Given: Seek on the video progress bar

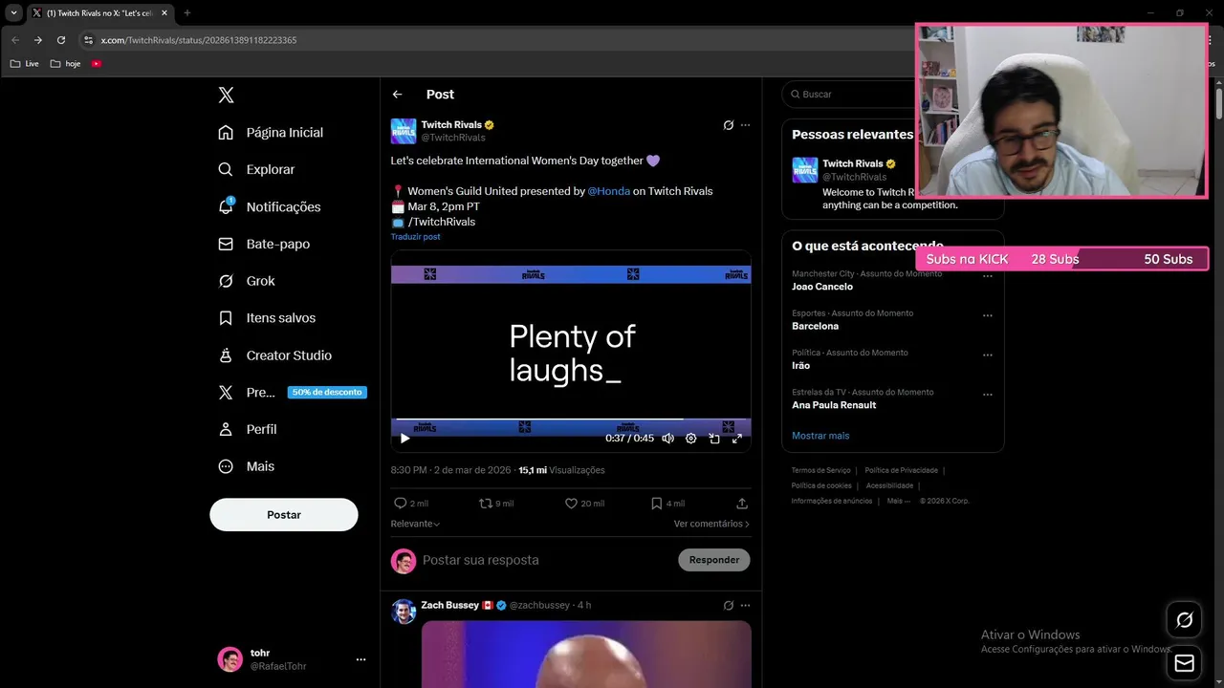Looking at the screenshot, I should click(x=571, y=419).
